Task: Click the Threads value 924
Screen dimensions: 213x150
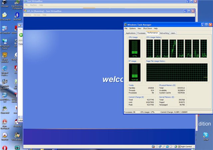Action: [x=152, y=90]
